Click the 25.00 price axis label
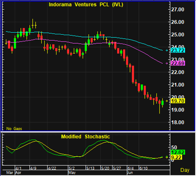 (x=178, y=34)
